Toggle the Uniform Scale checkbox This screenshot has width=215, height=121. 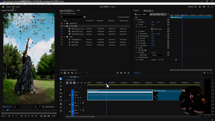point(152,28)
